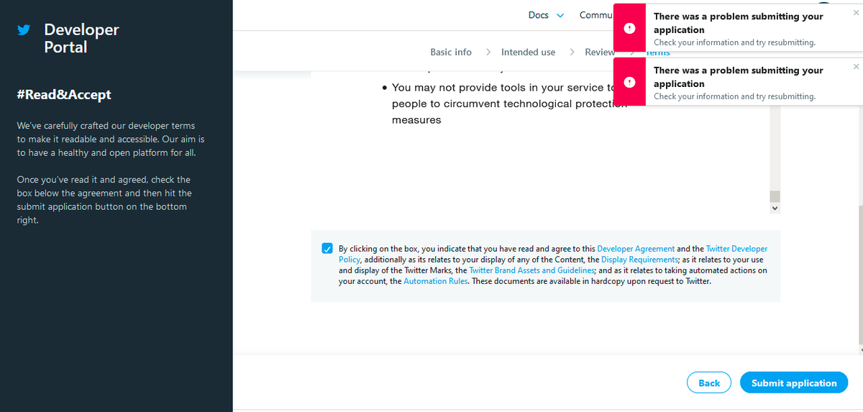
Task: Open the Community menu
Action: pyautogui.click(x=596, y=15)
